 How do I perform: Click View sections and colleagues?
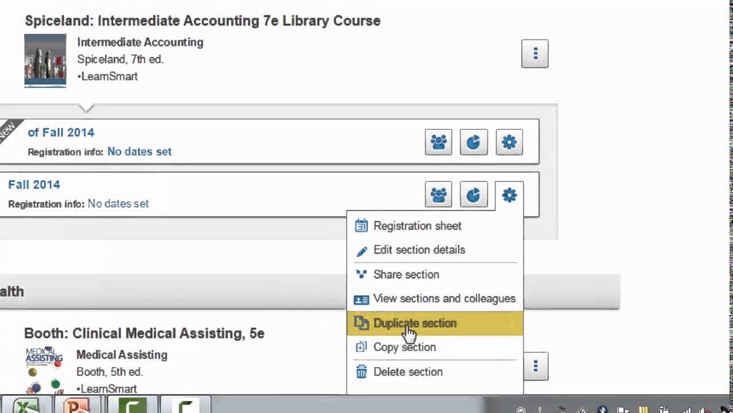click(444, 299)
